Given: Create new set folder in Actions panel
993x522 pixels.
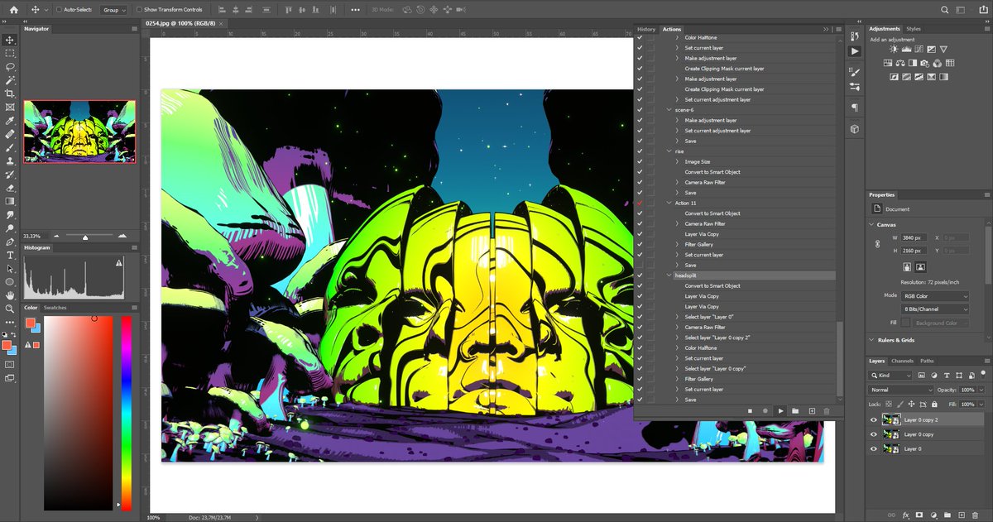Looking at the screenshot, I should point(795,411).
